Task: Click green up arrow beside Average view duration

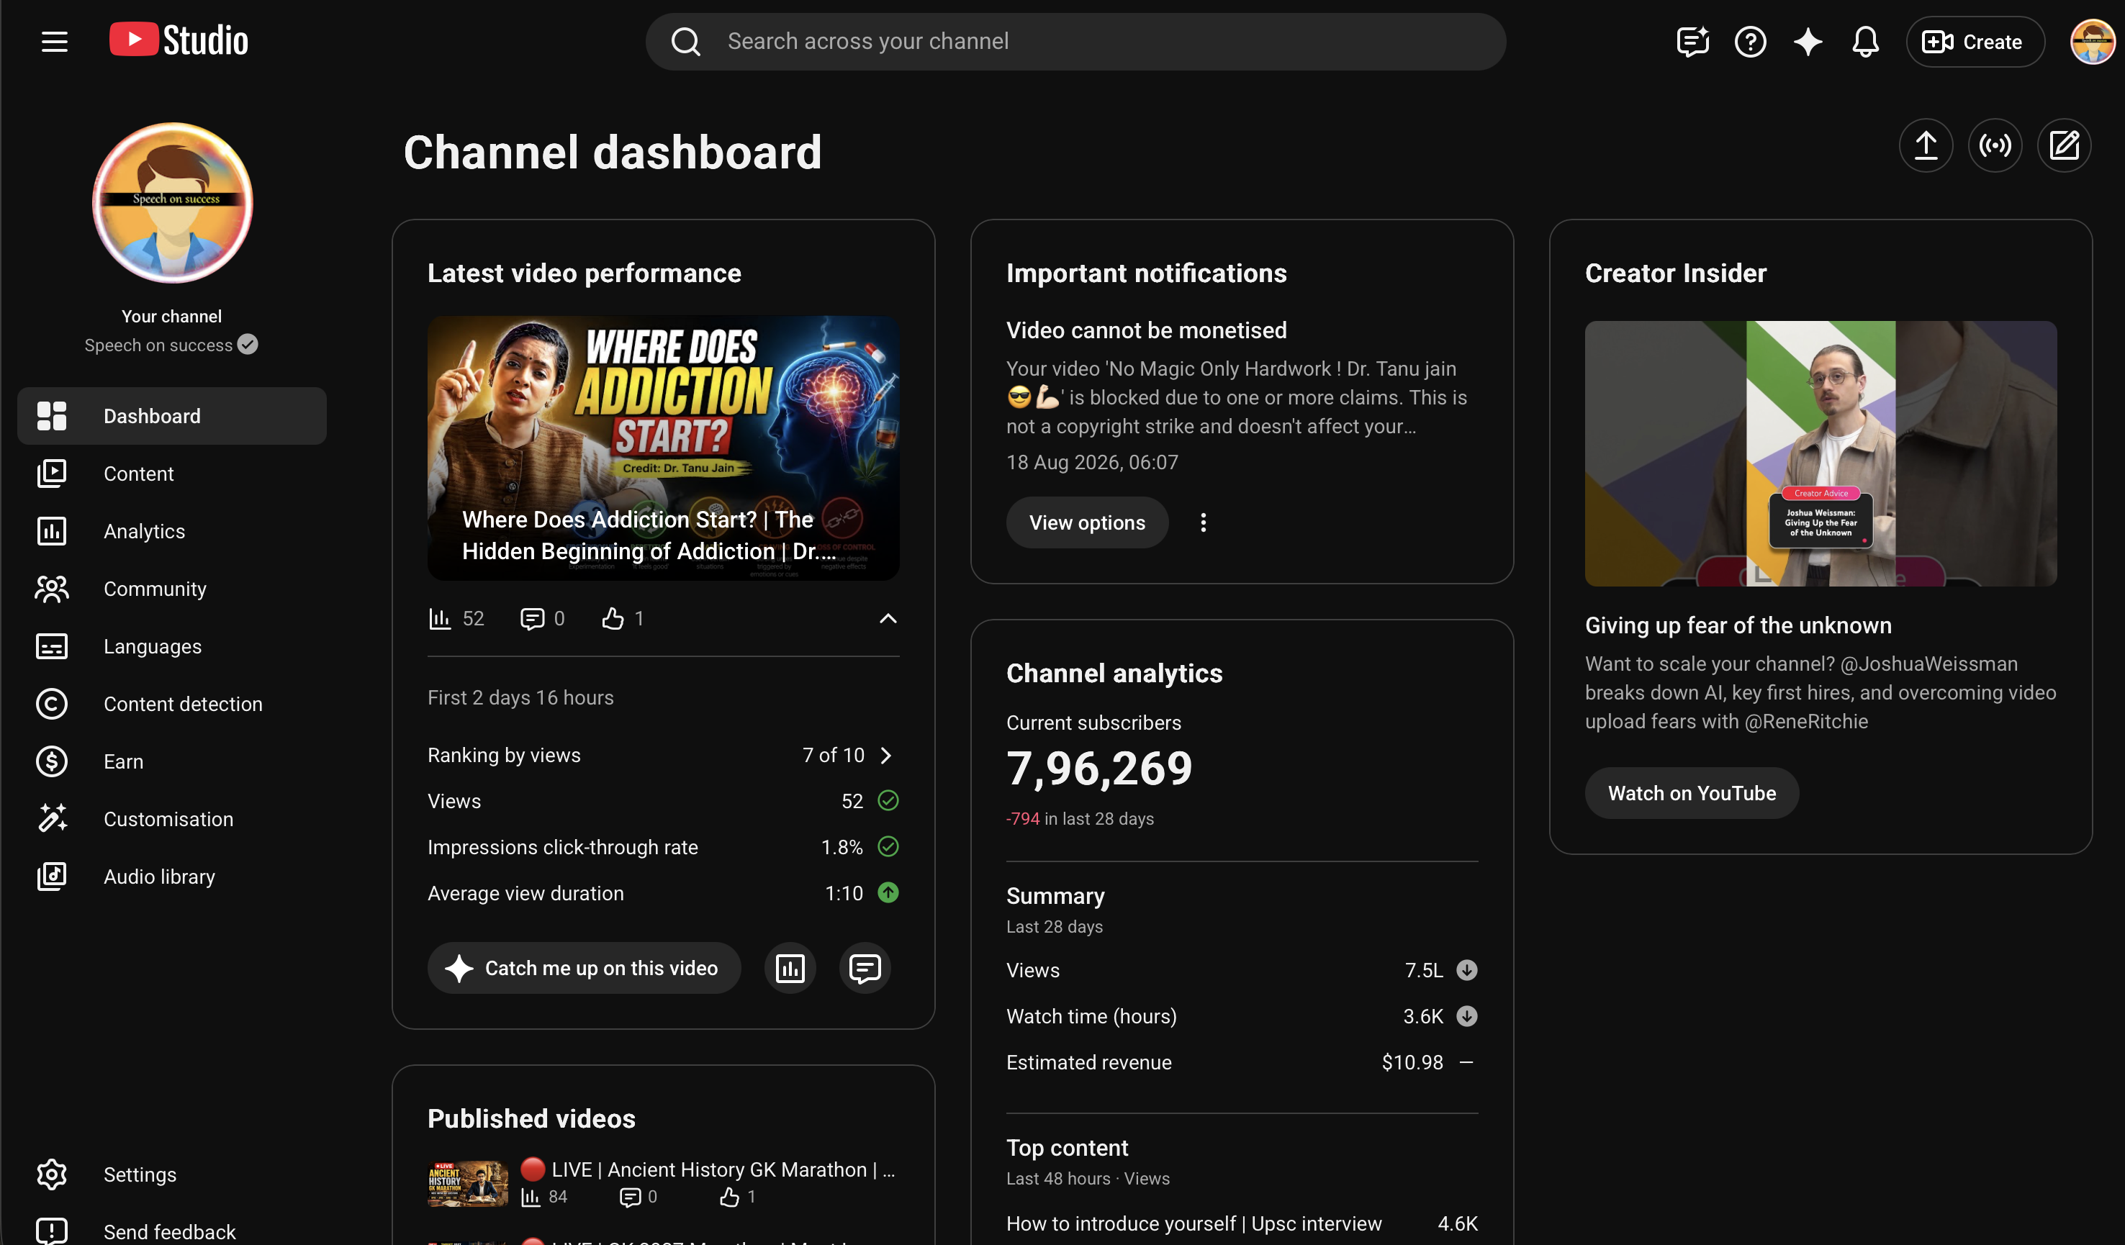Action: click(888, 892)
